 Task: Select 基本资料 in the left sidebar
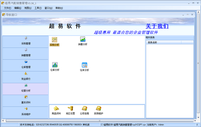pyautogui.click(x=25, y=101)
